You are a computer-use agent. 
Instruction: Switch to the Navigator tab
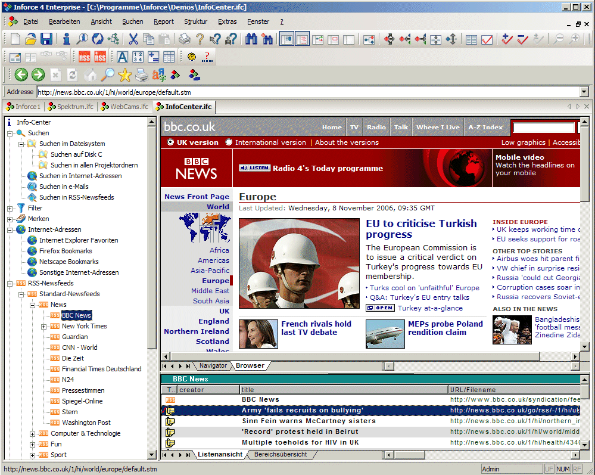point(213,365)
